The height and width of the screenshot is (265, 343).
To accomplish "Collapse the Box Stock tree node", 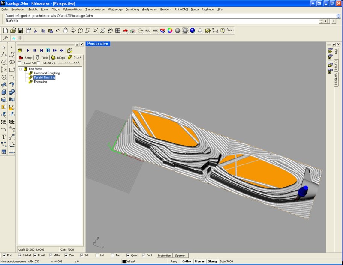I will pos(21,69).
